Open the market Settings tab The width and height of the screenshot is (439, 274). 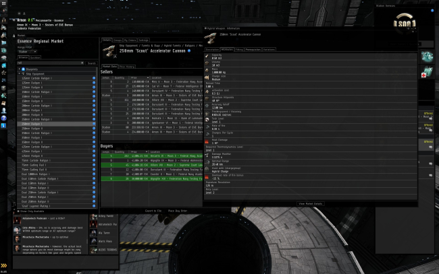143,40
